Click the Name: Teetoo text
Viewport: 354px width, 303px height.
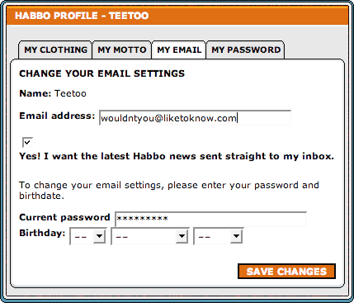tap(53, 93)
